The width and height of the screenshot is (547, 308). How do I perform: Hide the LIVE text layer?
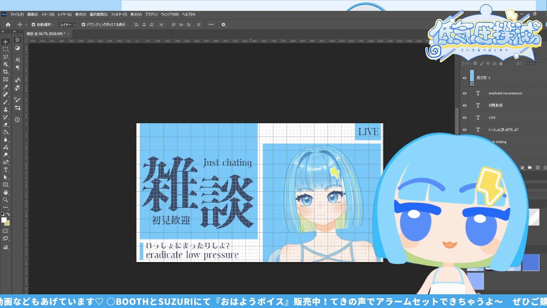465,117
